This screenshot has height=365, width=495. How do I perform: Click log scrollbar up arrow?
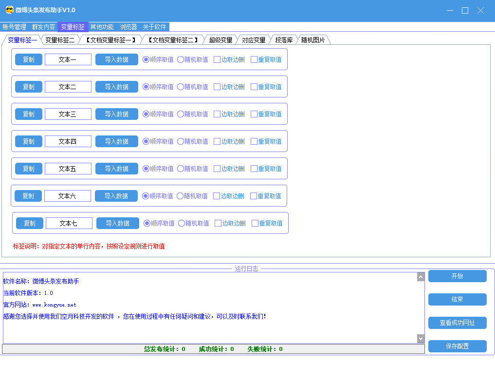[421, 277]
